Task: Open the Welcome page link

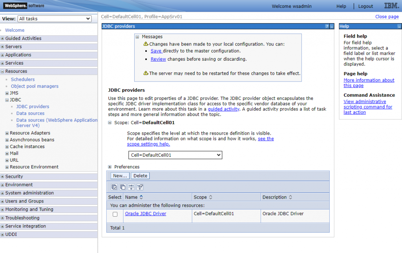Action: tap(15, 30)
